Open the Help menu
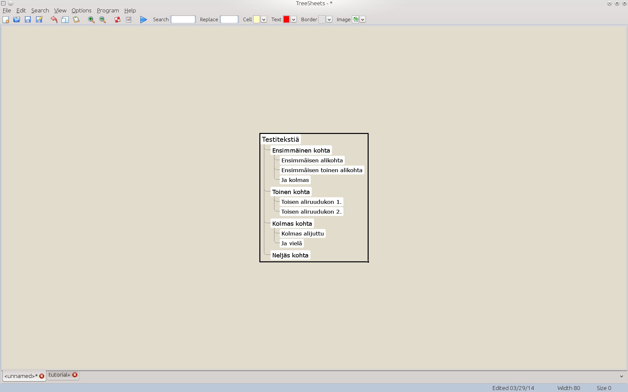The image size is (628, 392). coord(130,10)
